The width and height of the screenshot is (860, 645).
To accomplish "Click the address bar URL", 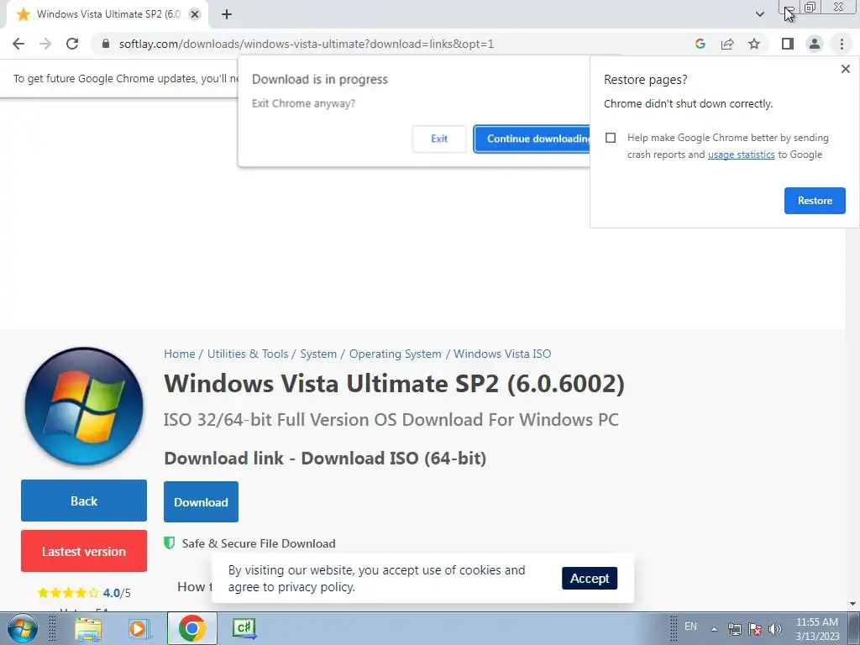I will 306,44.
